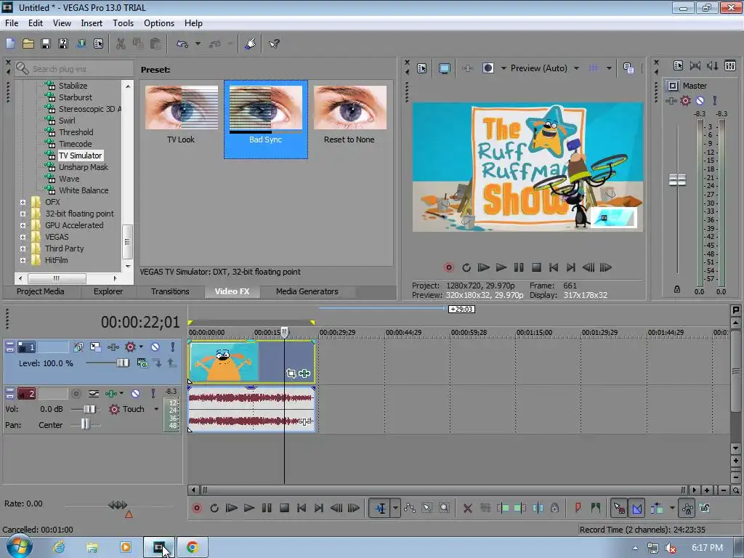Open Internet Explorer from the taskbar
The image size is (744, 558).
pos(59,547)
